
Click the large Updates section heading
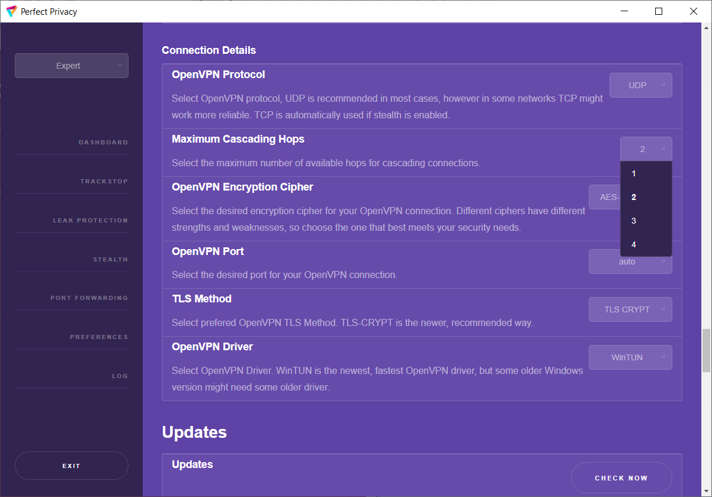[x=194, y=432]
